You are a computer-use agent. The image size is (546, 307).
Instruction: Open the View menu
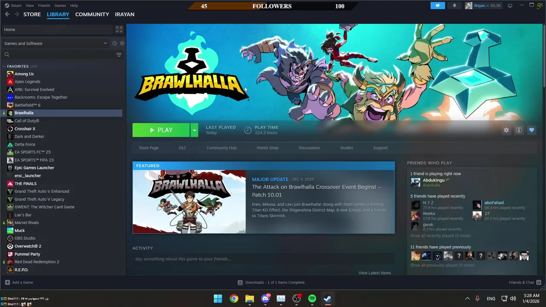pos(29,6)
